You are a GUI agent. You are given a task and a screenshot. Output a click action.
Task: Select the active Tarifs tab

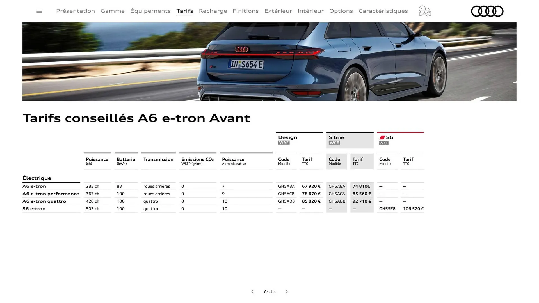[x=185, y=11]
